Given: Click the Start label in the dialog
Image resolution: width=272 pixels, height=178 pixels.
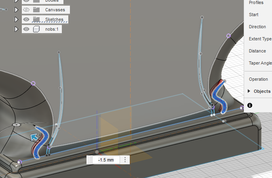Looking at the screenshot, I should click(x=254, y=15).
